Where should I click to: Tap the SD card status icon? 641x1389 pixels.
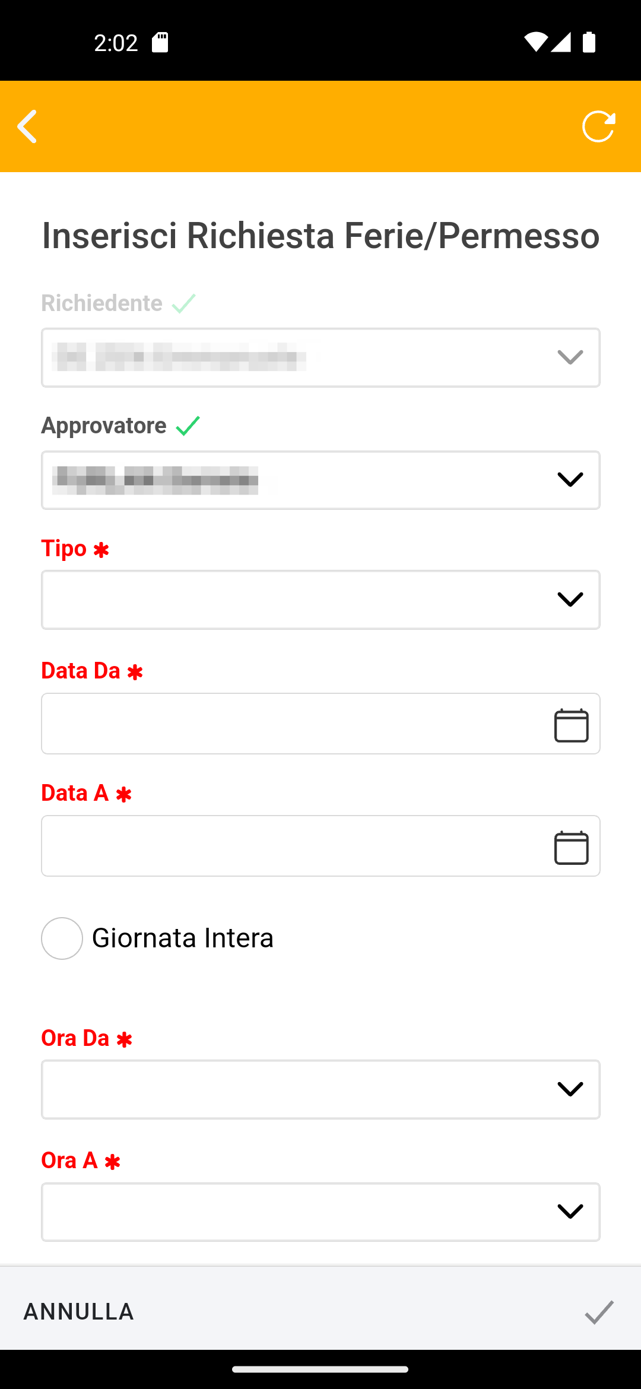[x=160, y=43]
